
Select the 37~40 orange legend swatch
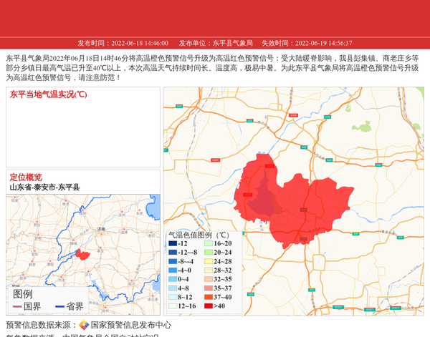tap(209, 297)
